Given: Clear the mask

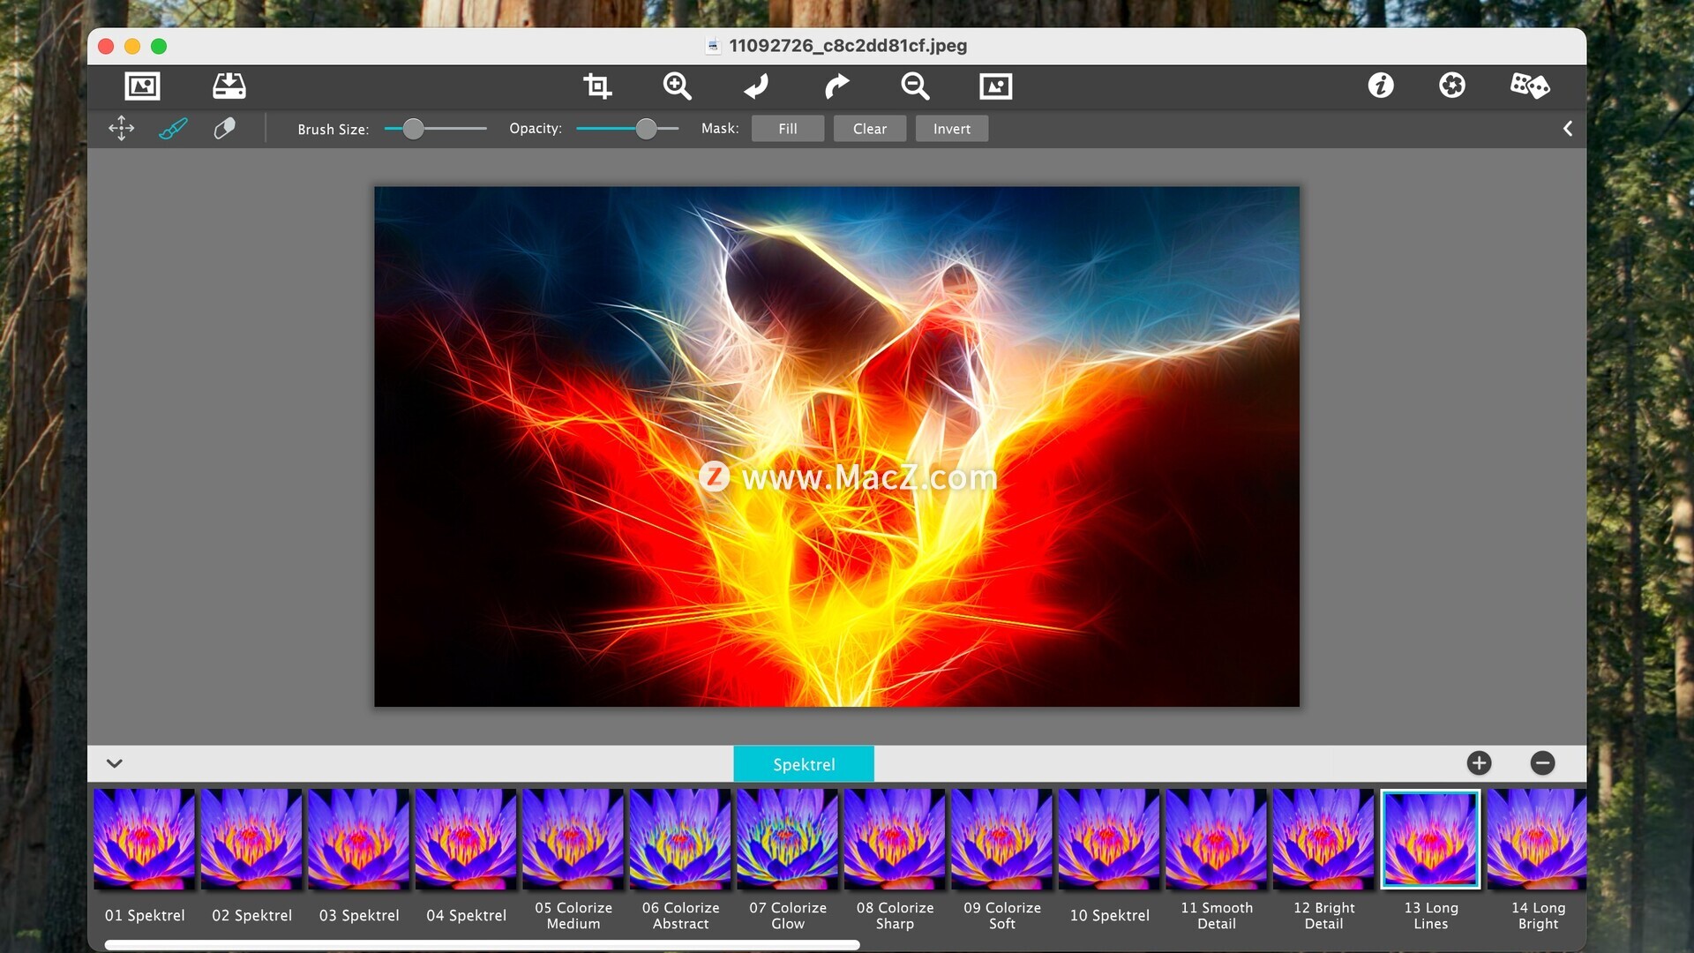Looking at the screenshot, I should [x=870, y=129].
